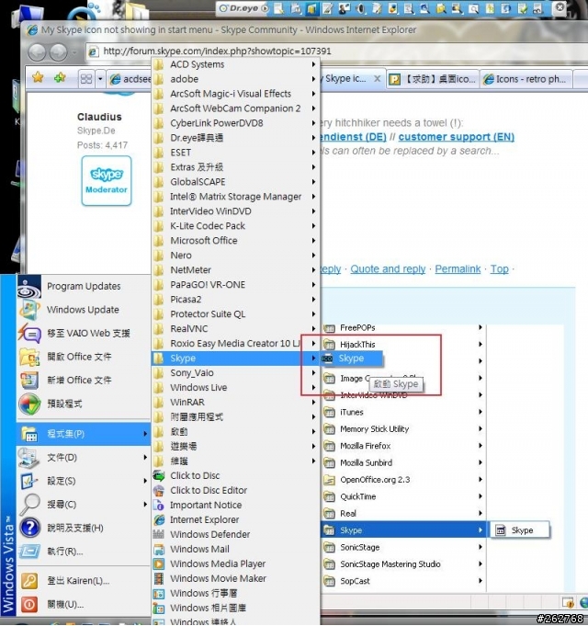Image resolution: width=588 pixels, height=626 pixels.
Task: Expand Nero folder arrow
Action: click(314, 256)
